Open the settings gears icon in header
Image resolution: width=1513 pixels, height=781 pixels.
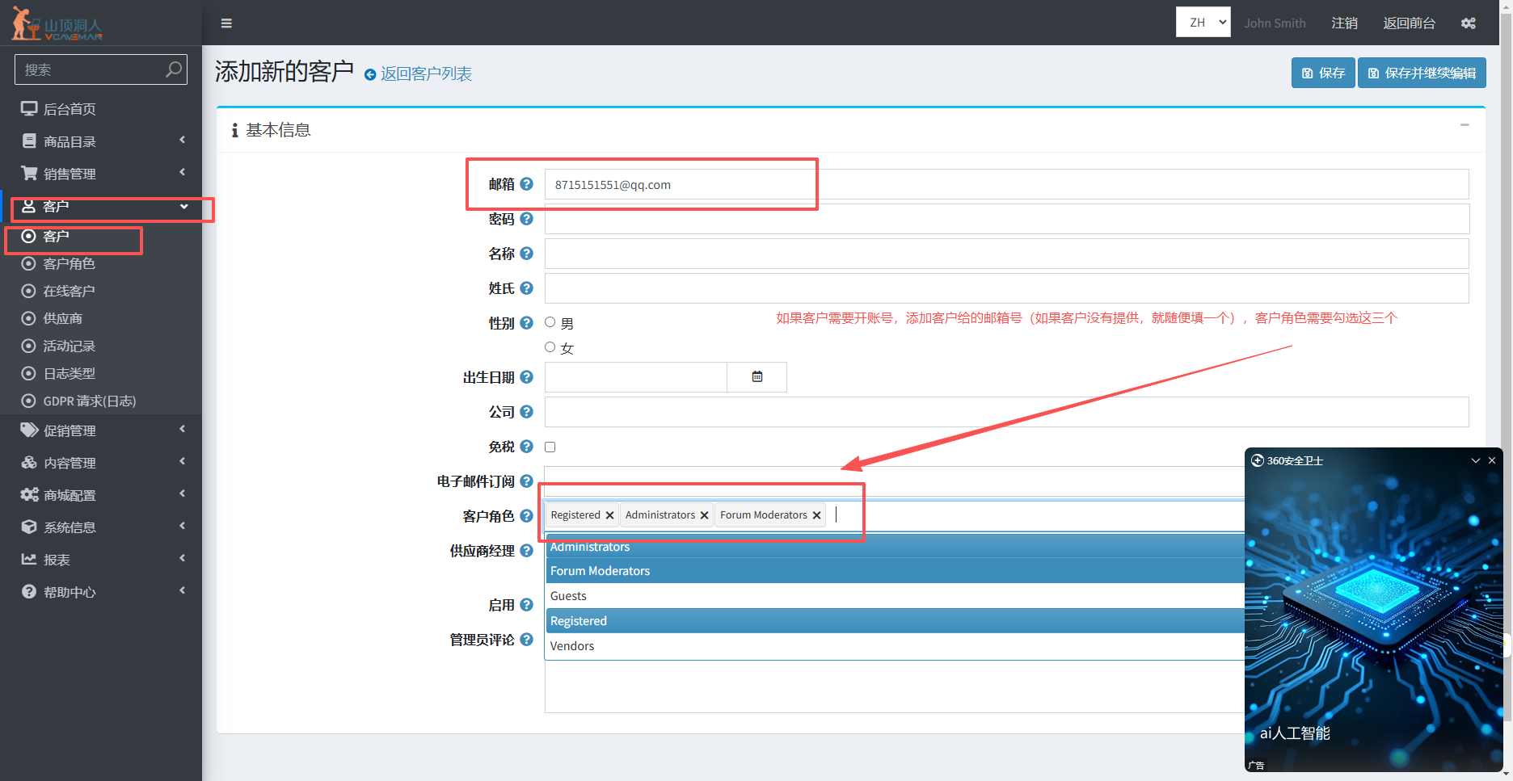(x=1469, y=23)
